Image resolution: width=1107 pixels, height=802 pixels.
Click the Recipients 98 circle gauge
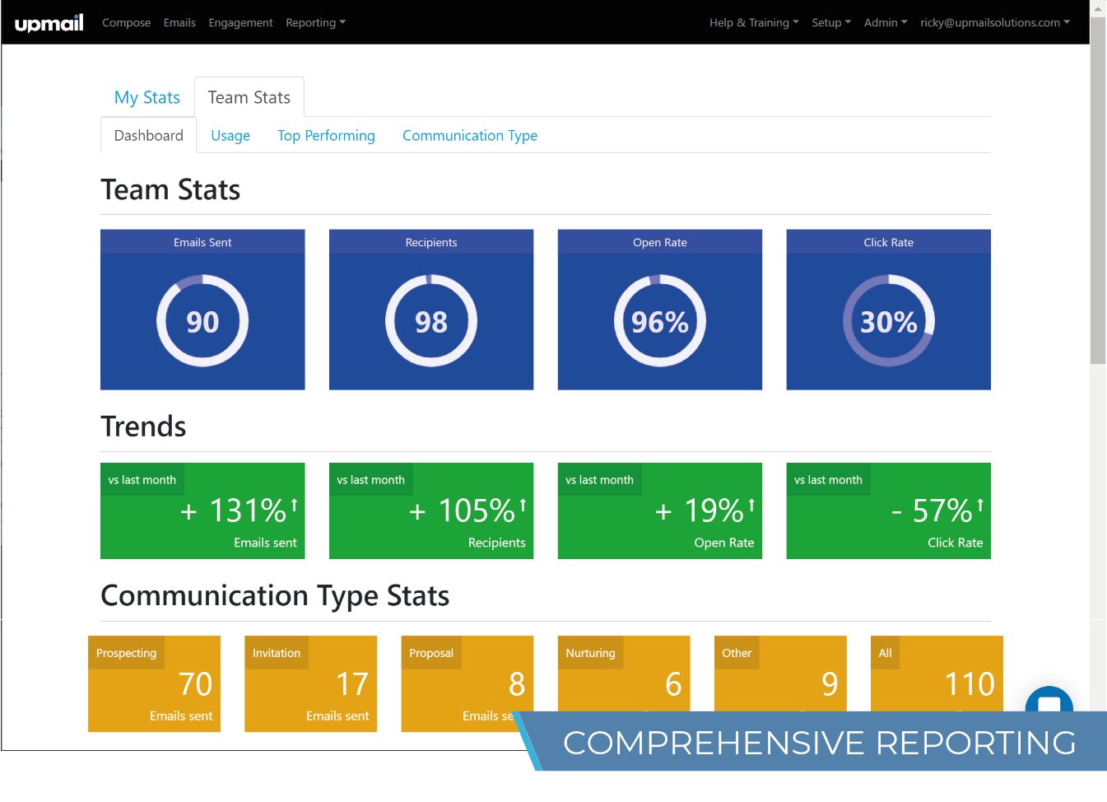tap(431, 321)
